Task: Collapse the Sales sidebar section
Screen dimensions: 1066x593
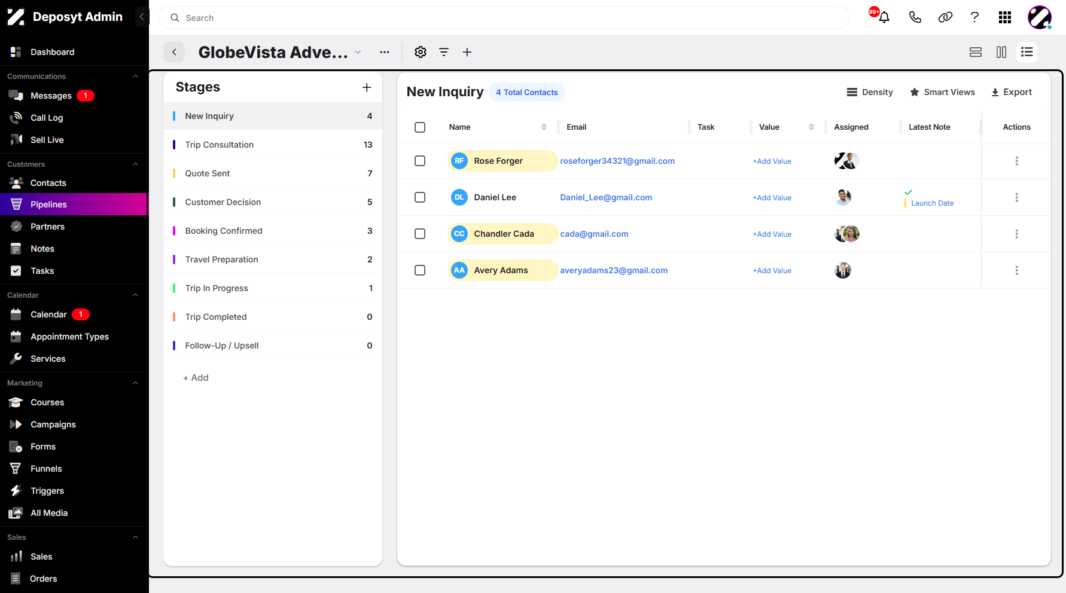Action: coord(135,537)
